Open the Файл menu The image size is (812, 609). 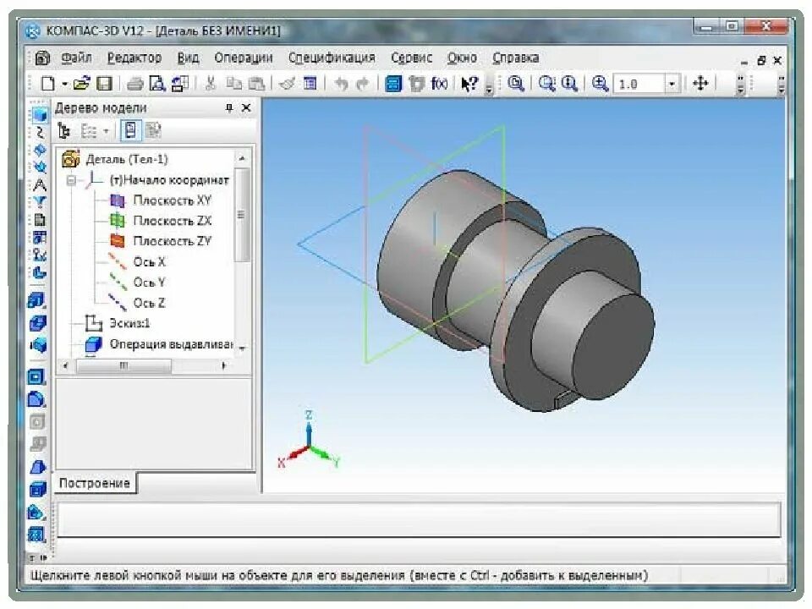76,58
